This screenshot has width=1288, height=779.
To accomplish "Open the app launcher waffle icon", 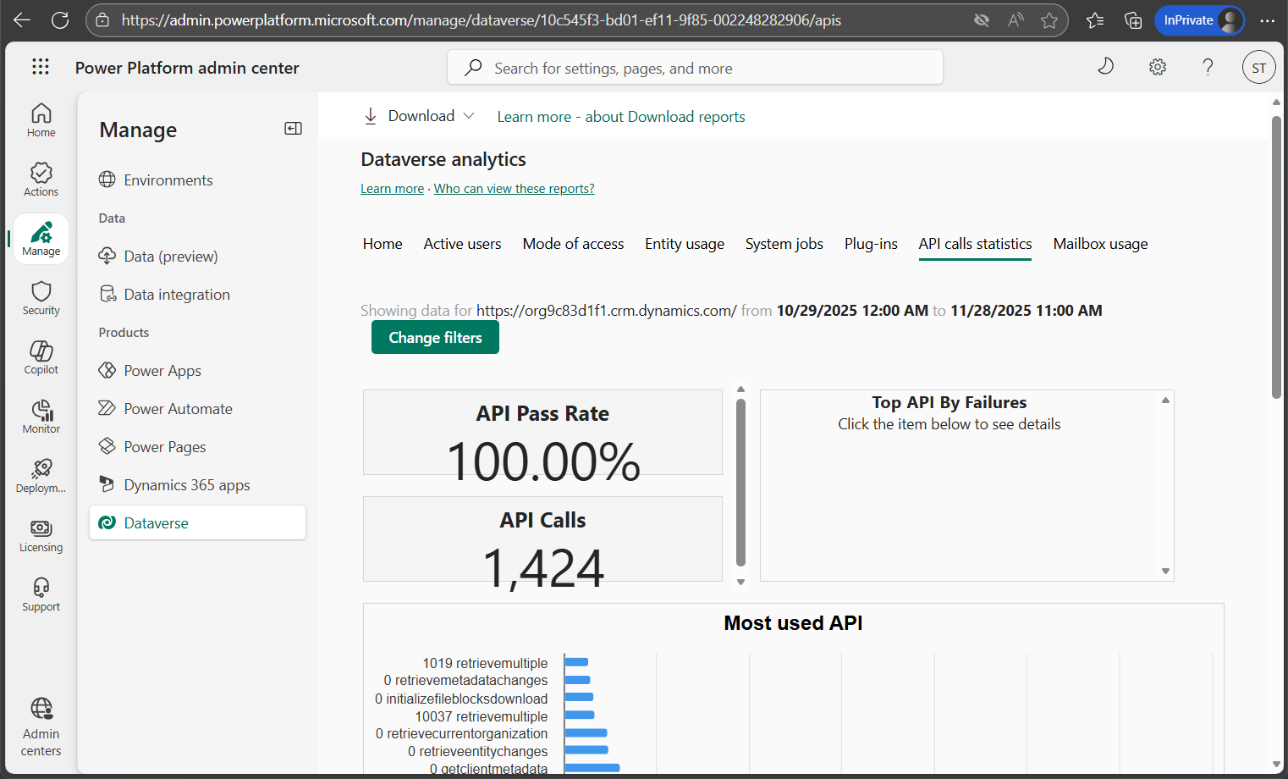I will coord(41,67).
